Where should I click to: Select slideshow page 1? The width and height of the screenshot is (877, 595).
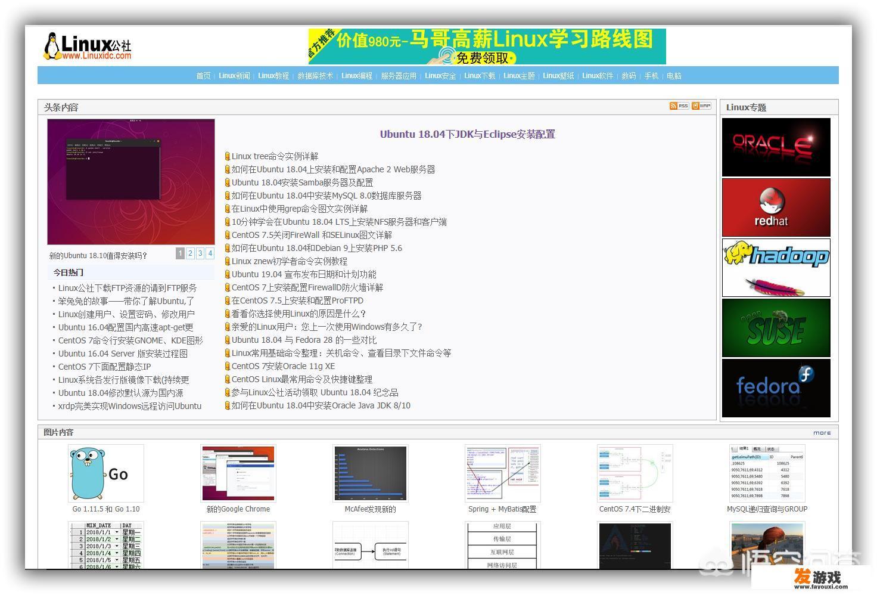click(181, 253)
